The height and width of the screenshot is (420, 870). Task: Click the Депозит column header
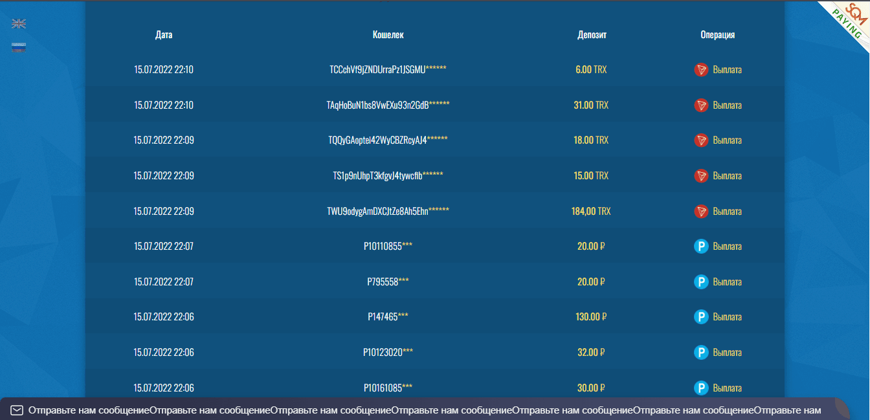click(x=592, y=35)
